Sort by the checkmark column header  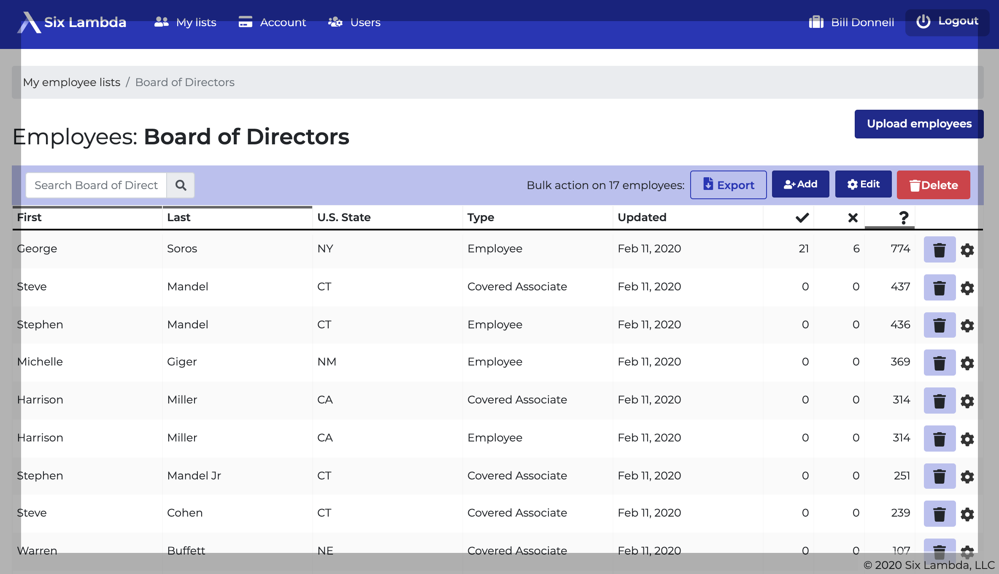(x=802, y=218)
